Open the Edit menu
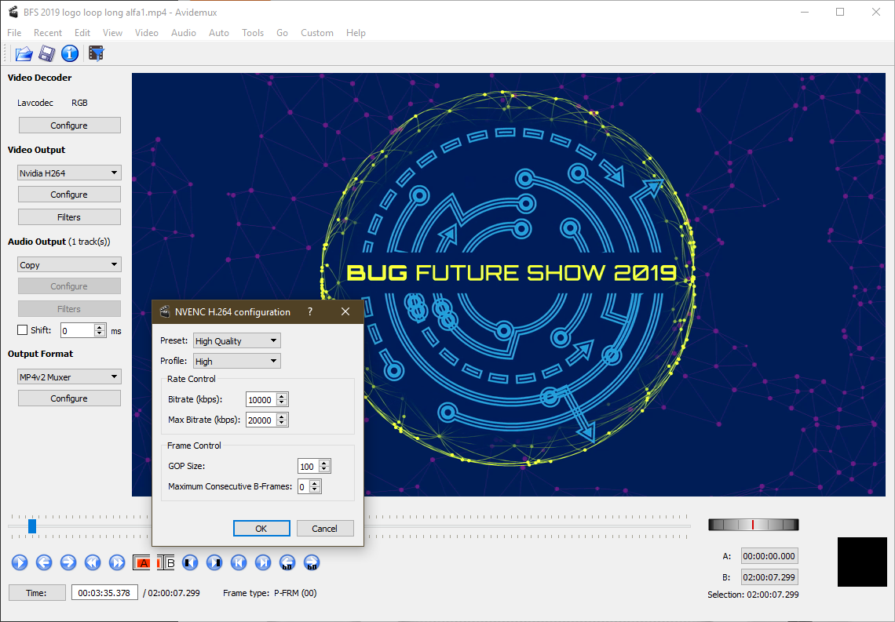The image size is (895, 622). [x=82, y=32]
